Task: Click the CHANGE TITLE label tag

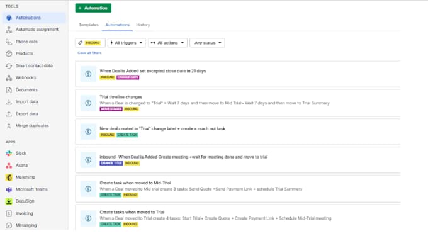Action: point(111,163)
